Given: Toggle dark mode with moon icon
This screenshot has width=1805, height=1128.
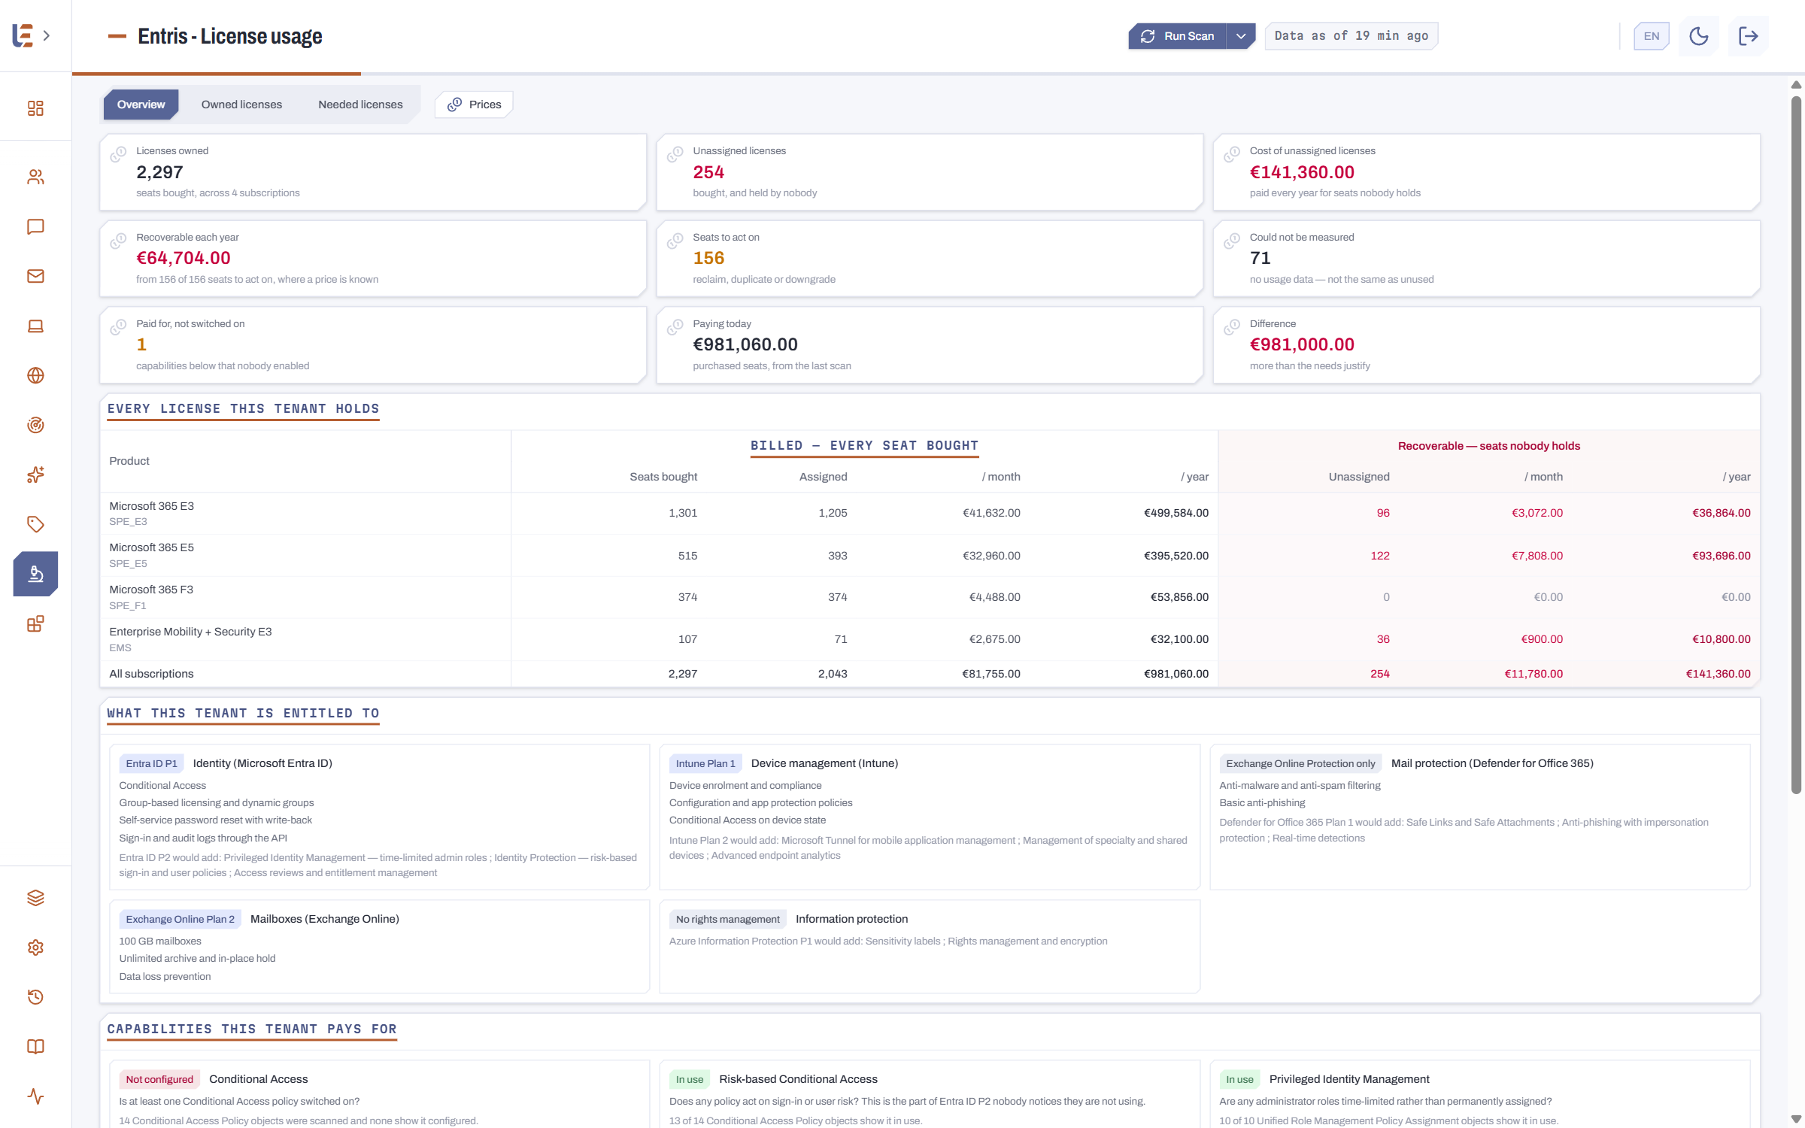Looking at the screenshot, I should (1699, 35).
